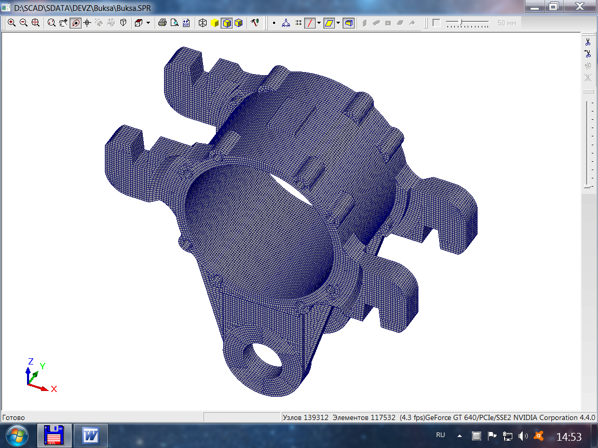This screenshot has height=448, width=598.
Task: Open print preview page icon
Action: pyautogui.click(x=174, y=23)
